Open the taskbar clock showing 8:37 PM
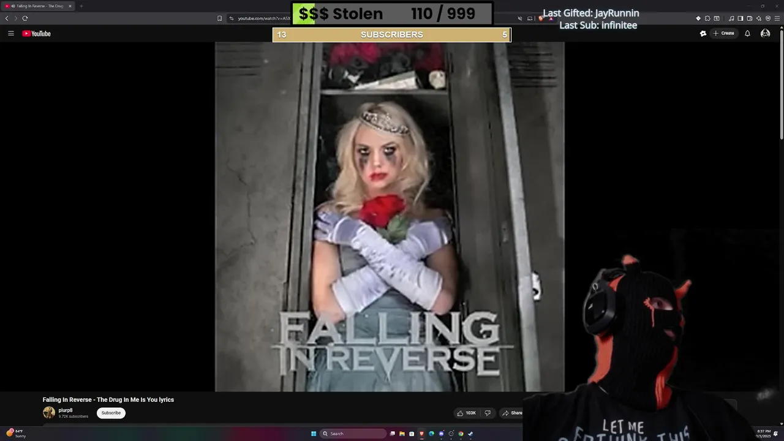The image size is (784, 441). pyautogui.click(x=764, y=433)
